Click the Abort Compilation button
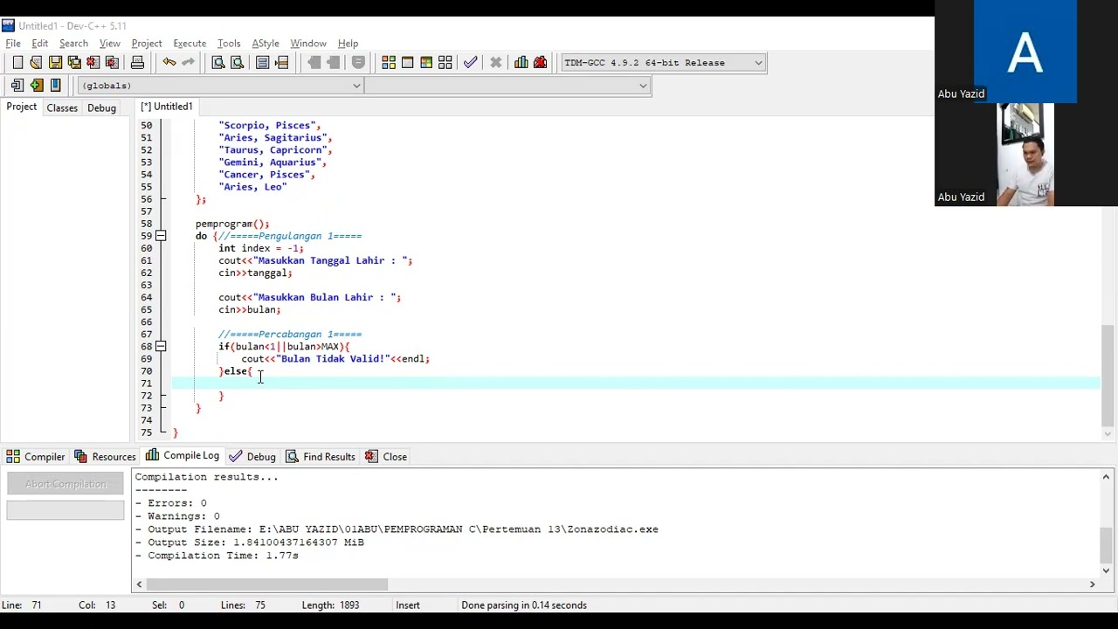 (66, 484)
